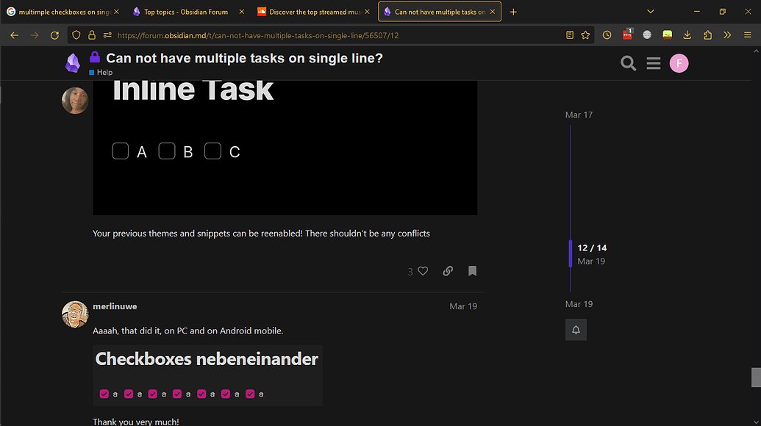The height and width of the screenshot is (426, 761).
Task: Click the tracking protection shield icon
Action: [76, 35]
